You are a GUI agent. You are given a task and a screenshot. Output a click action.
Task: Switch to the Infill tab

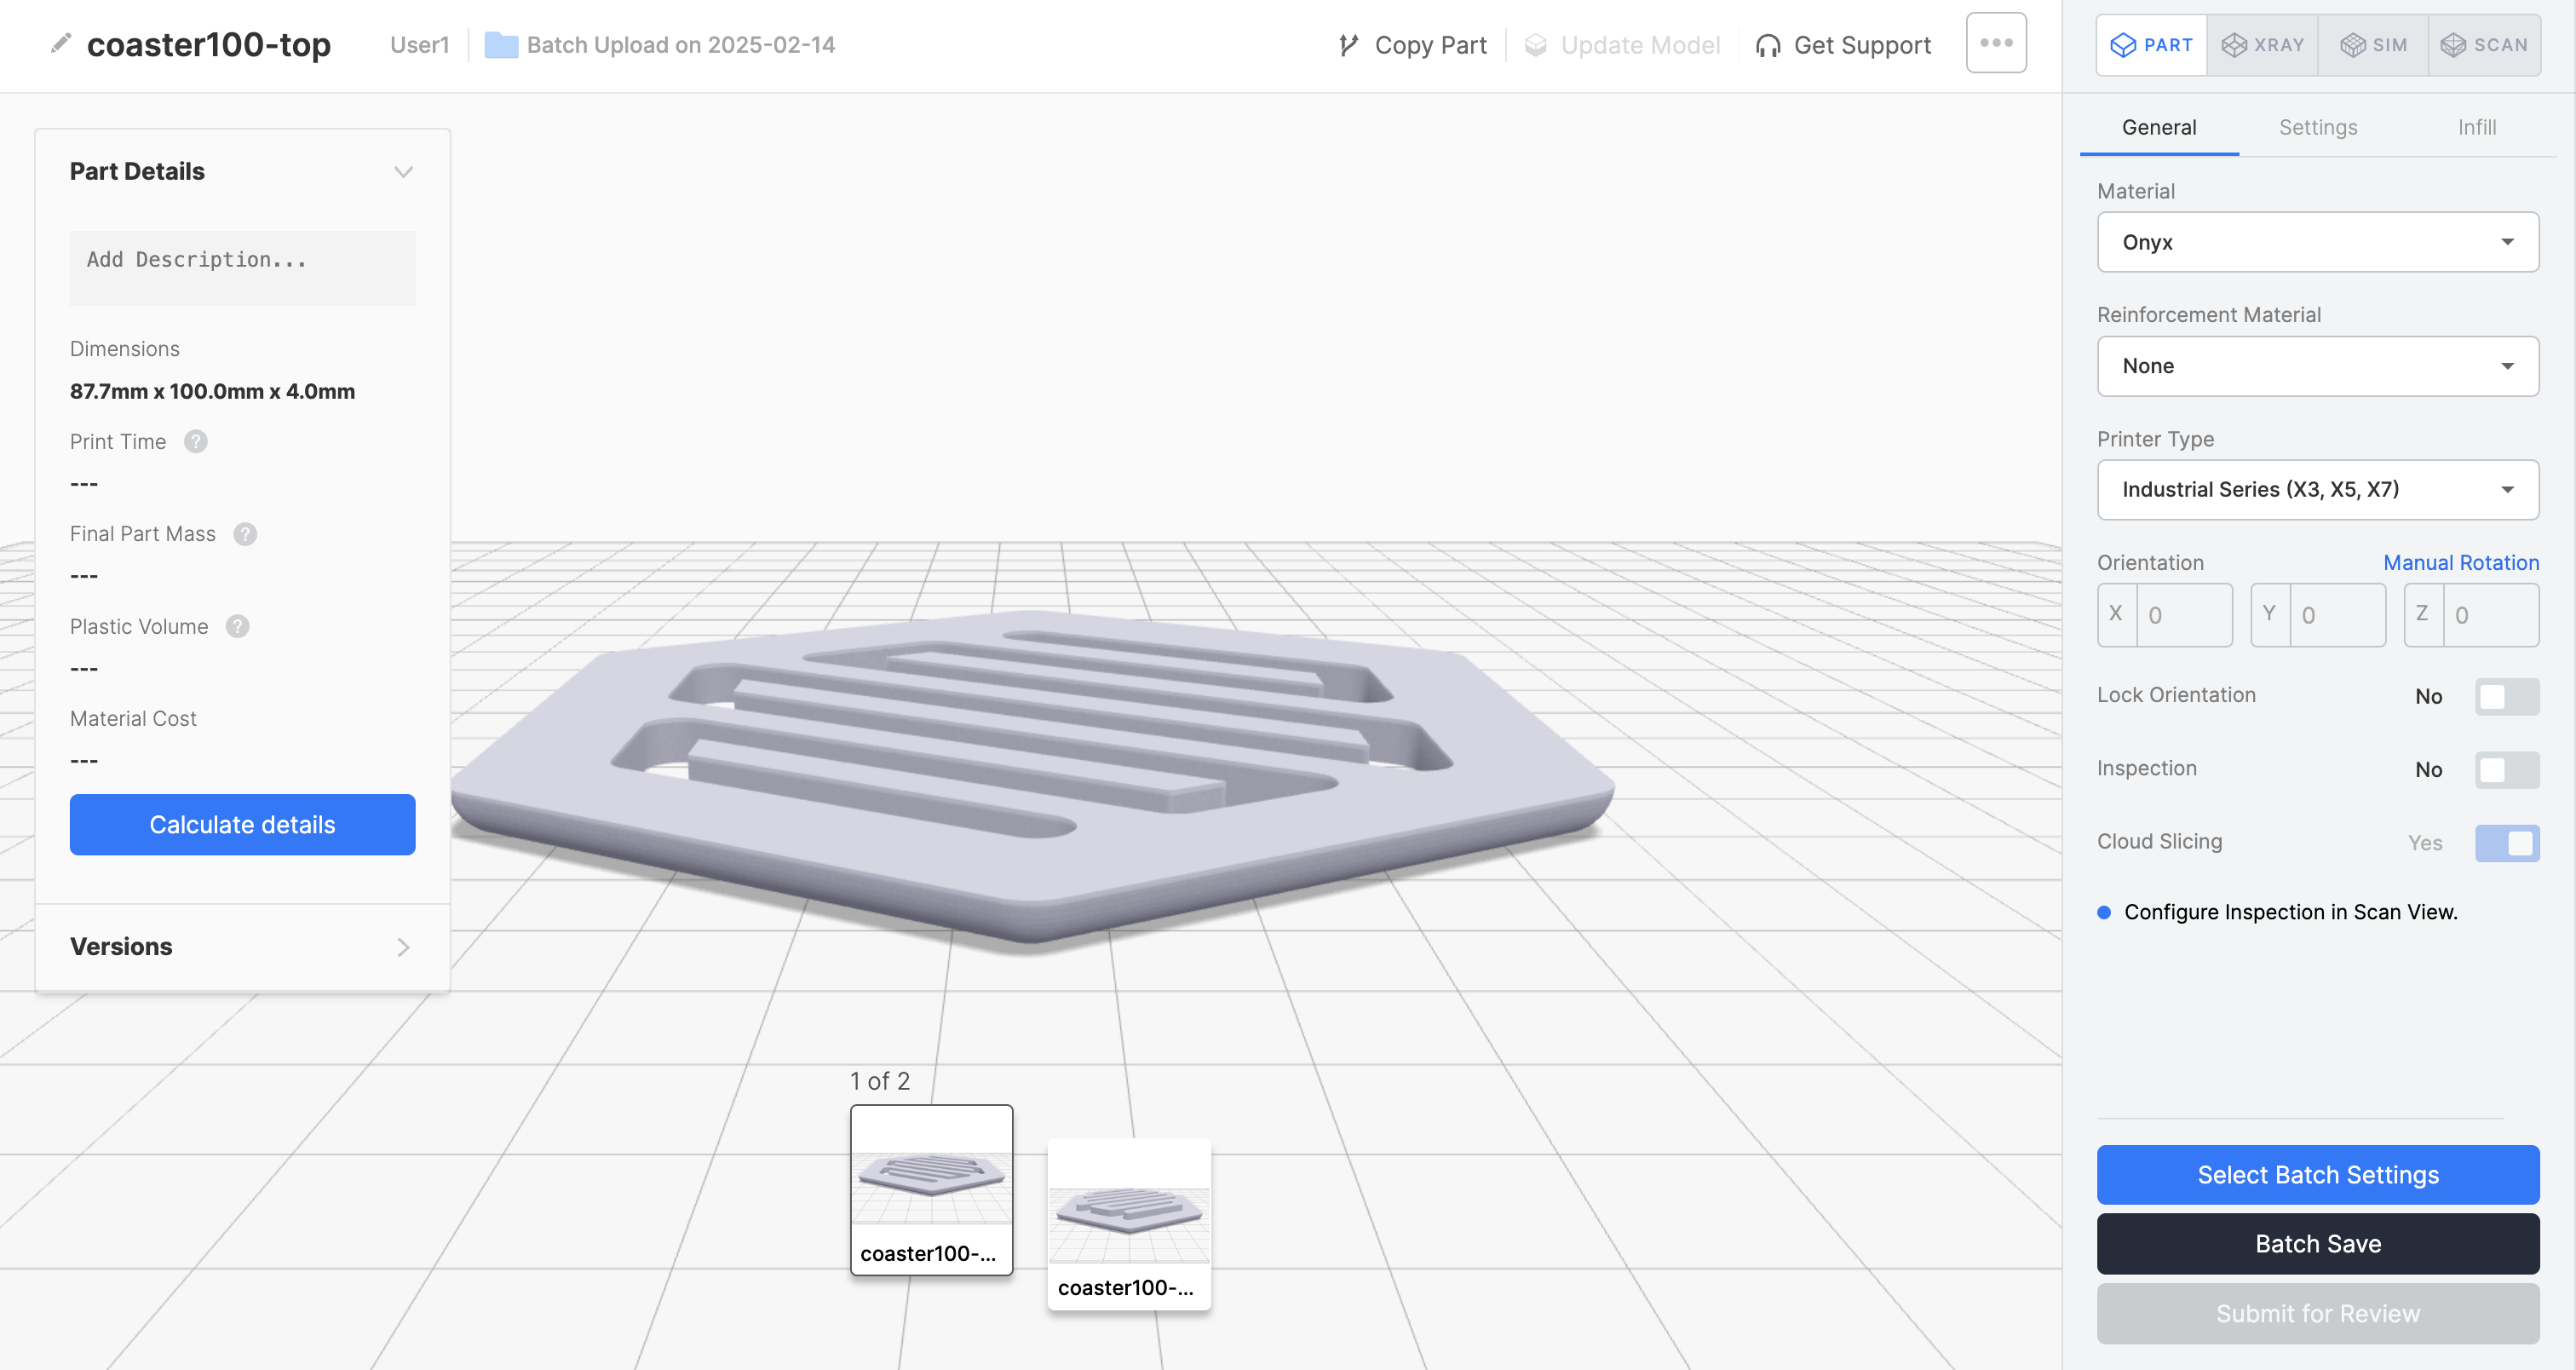[x=2477, y=127]
